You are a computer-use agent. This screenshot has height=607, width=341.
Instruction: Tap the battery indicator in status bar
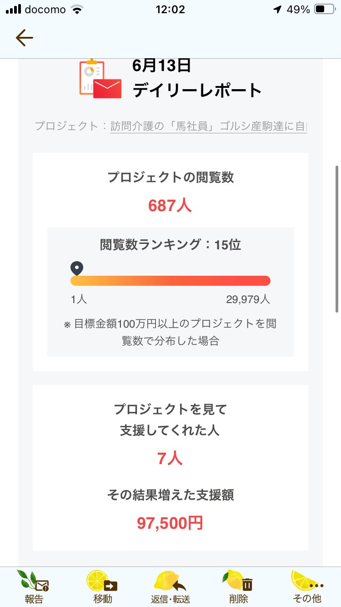(x=325, y=10)
